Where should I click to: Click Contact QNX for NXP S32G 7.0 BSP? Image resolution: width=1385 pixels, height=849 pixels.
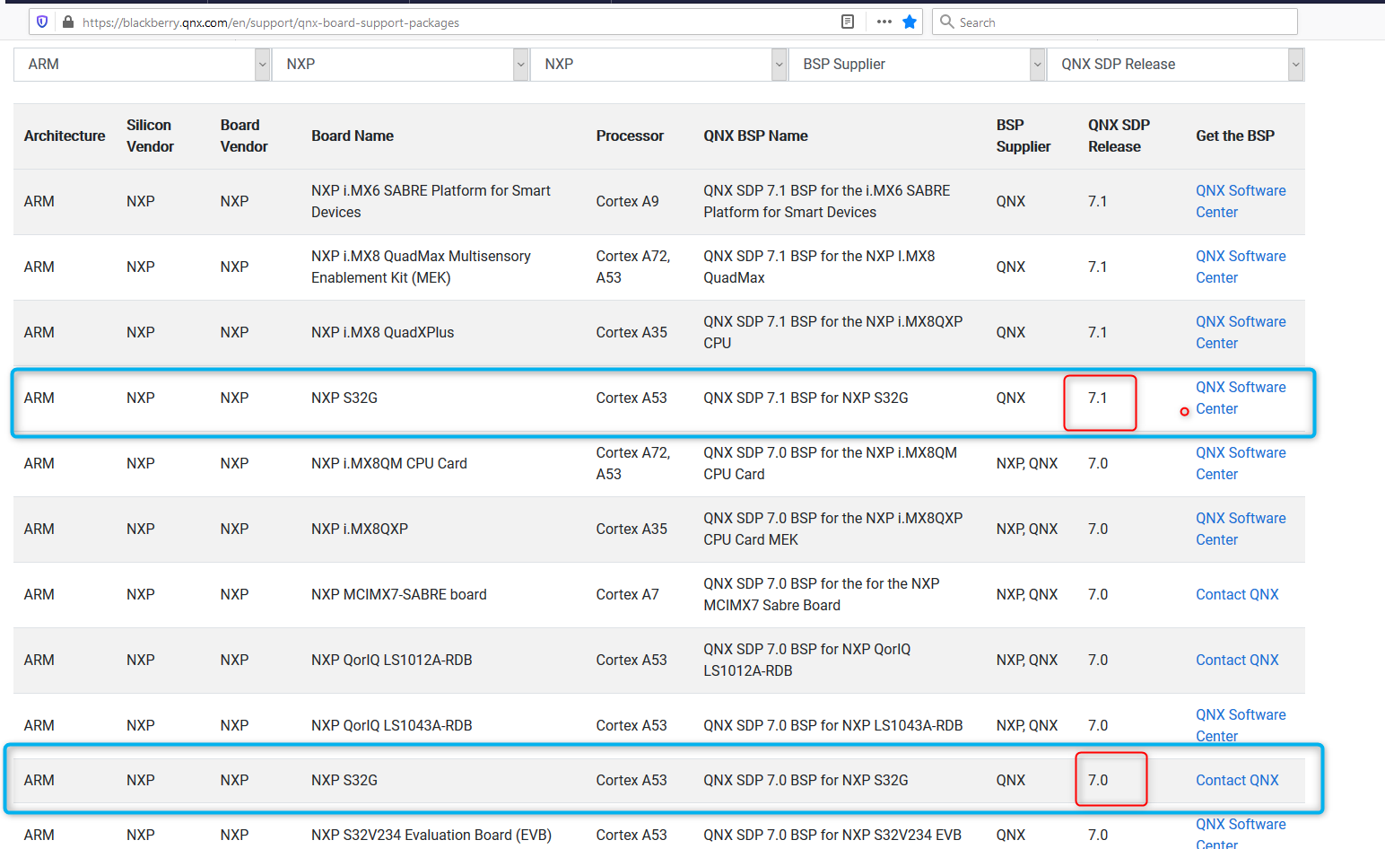[x=1237, y=780]
